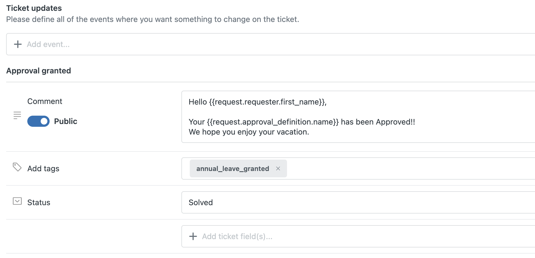
Task: Click the Add tags label
Action: [x=43, y=168]
